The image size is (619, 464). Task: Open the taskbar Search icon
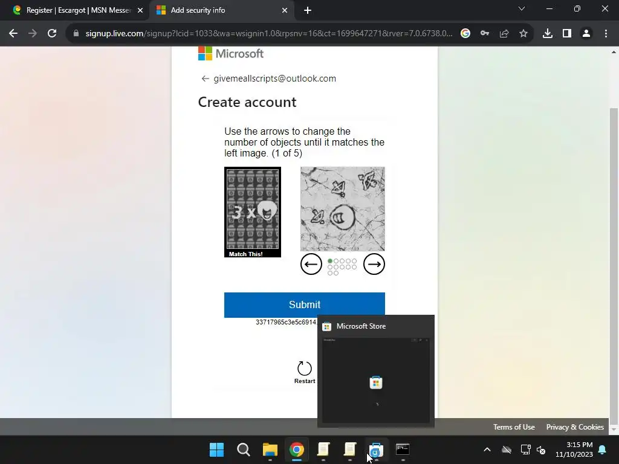coord(243,449)
